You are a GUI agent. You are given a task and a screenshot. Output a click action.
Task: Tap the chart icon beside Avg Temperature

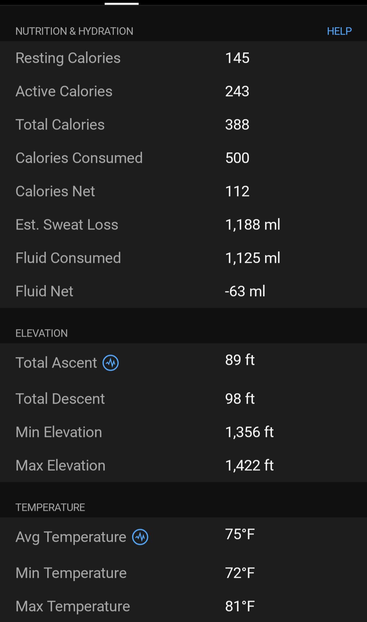140,537
